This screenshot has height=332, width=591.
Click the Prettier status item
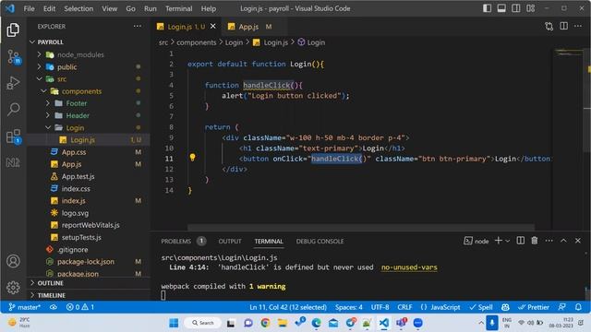point(534,307)
